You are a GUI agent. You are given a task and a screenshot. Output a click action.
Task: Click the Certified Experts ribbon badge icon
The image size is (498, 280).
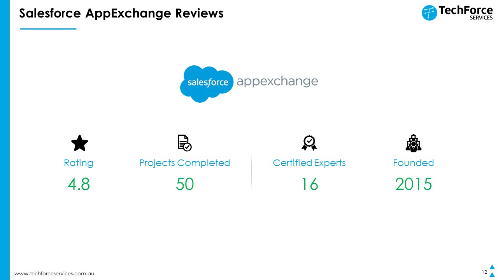[x=309, y=143]
